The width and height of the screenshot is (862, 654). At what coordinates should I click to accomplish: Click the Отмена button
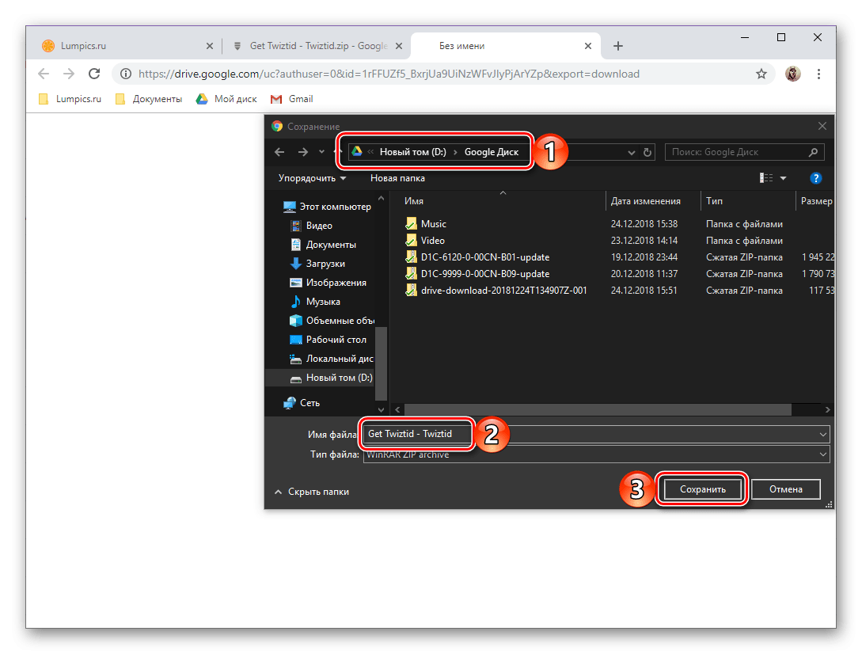(x=785, y=489)
